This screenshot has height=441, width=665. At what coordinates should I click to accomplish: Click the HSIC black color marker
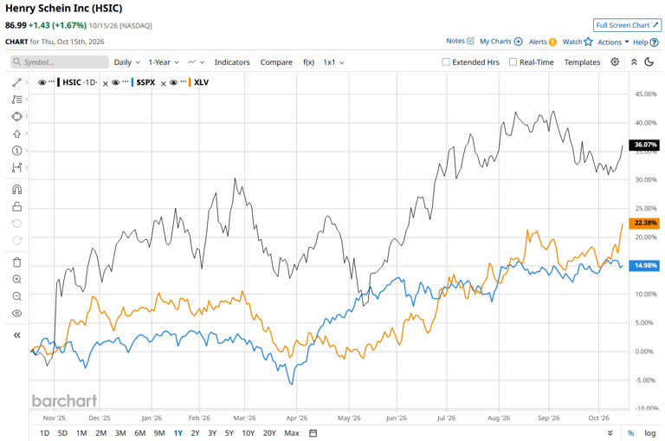[59, 82]
